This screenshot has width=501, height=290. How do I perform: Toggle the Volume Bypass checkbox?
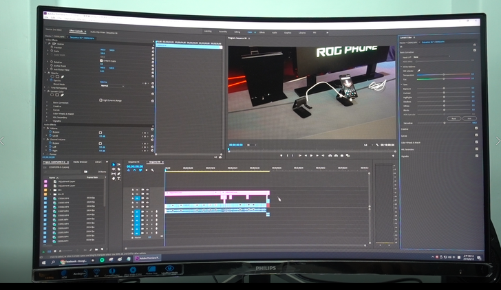pos(101,133)
